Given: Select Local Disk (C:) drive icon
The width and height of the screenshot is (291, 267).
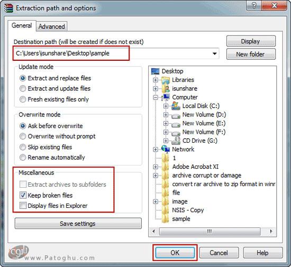Looking at the screenshot, I should pyautogui.click(x=176, y=106).
